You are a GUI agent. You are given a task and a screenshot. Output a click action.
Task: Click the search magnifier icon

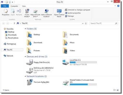(x=116, y=23)
